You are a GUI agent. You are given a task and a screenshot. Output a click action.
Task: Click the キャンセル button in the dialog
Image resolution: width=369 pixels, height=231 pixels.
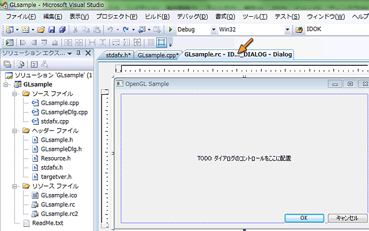(347, 218)
